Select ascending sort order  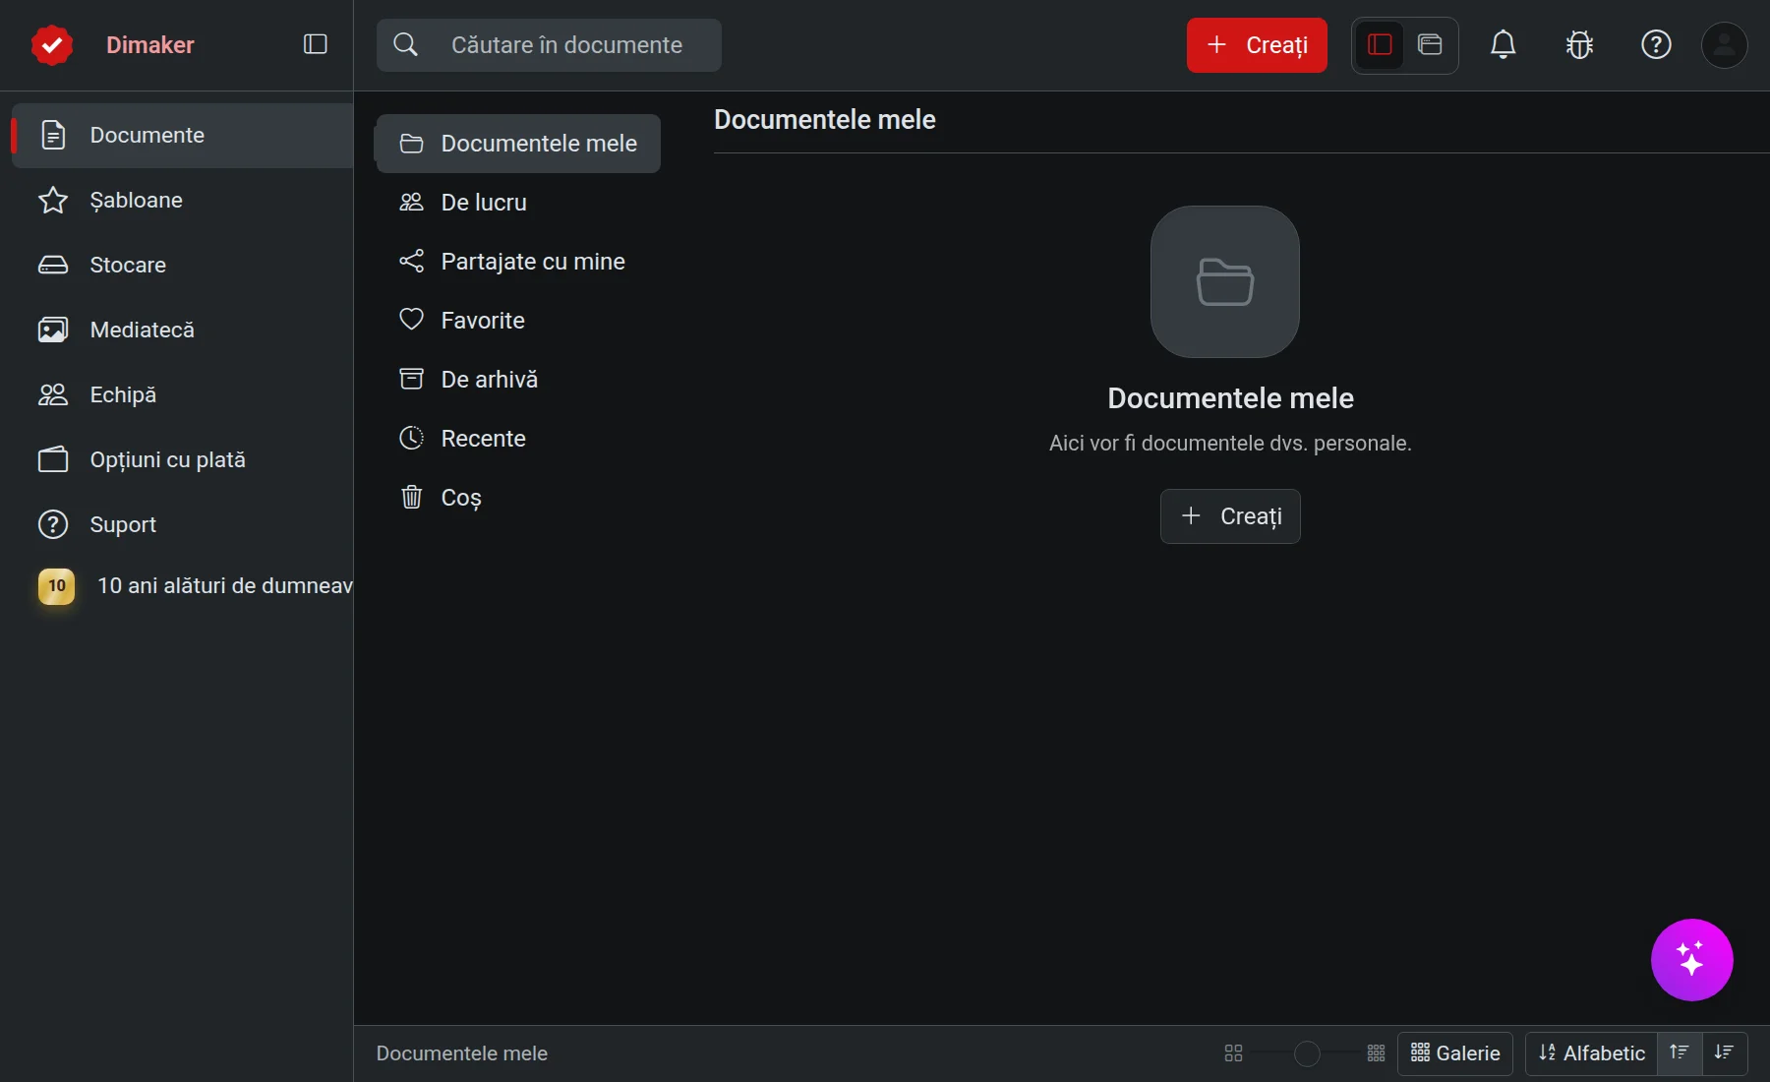tap(1680, 1052)
